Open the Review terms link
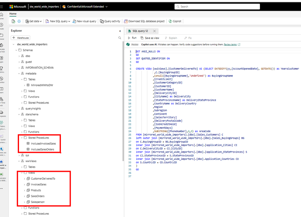This screenshot has height=217, width=301. (230, 45)
